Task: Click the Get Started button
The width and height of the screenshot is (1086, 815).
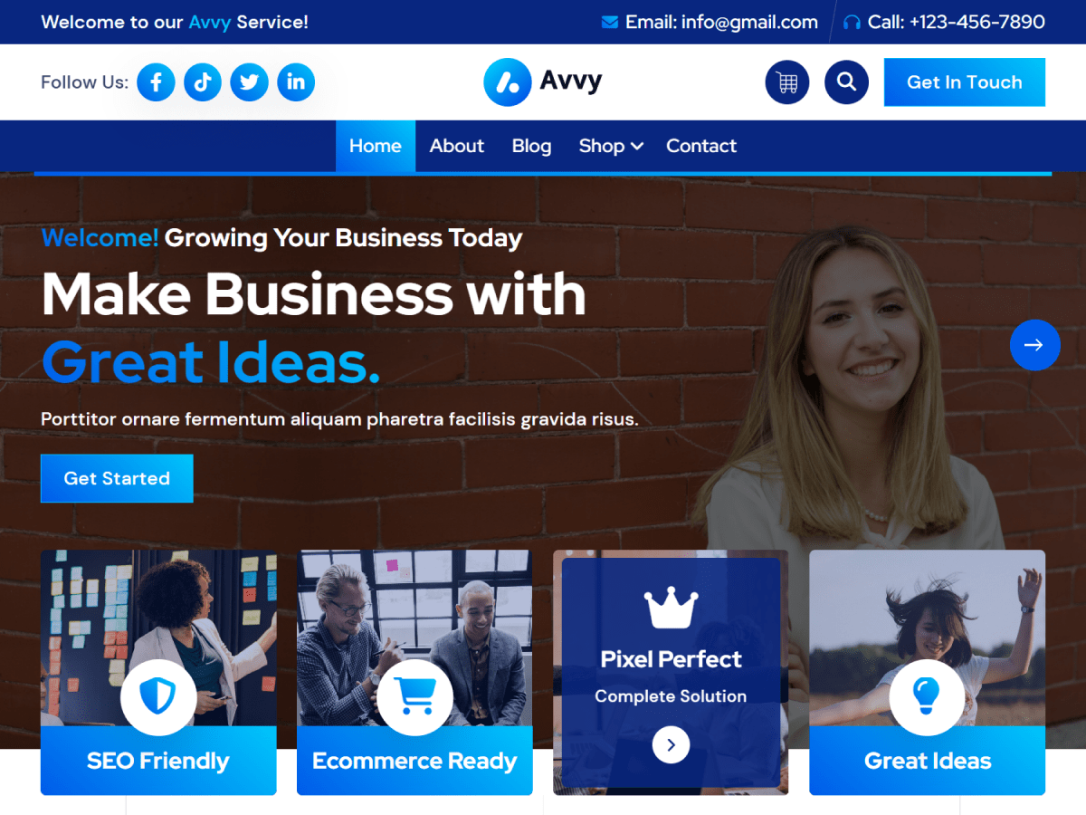Action: (117, 478)
